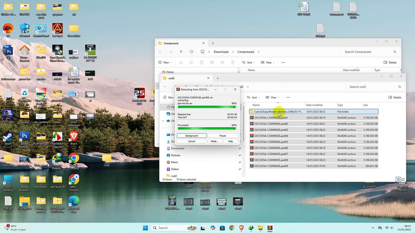
Task: Click the WinRAR icon in the taskbar
Action: click(270, 228)
